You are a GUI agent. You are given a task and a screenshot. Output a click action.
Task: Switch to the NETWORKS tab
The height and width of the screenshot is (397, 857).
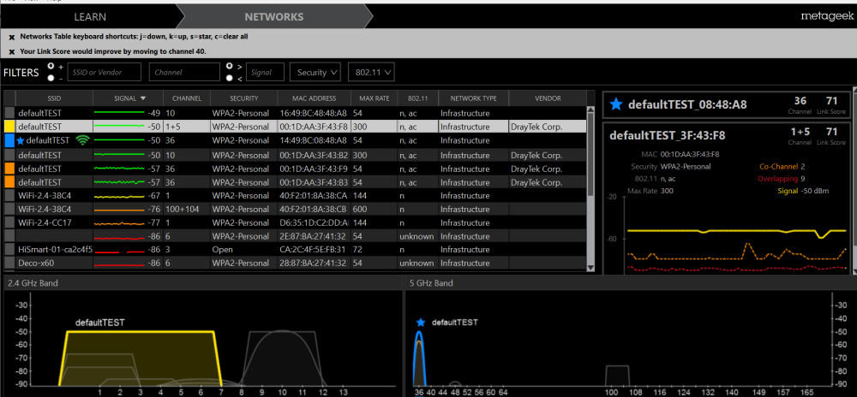(273, 16)
